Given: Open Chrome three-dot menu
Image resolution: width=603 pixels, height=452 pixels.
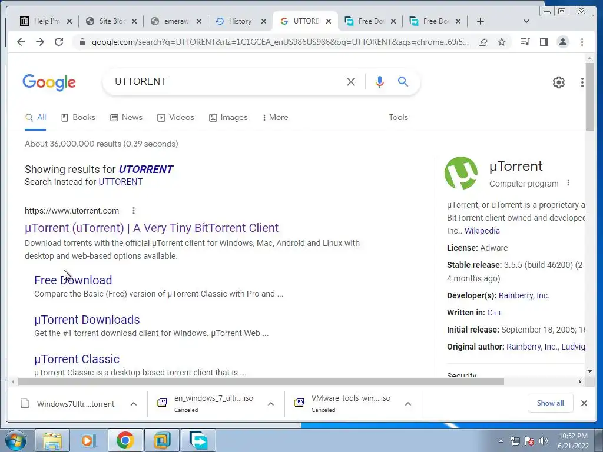Looking at the screenshot, I should 582,42.
